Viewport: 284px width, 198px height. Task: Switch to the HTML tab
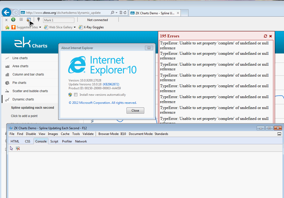click(15, 141)
